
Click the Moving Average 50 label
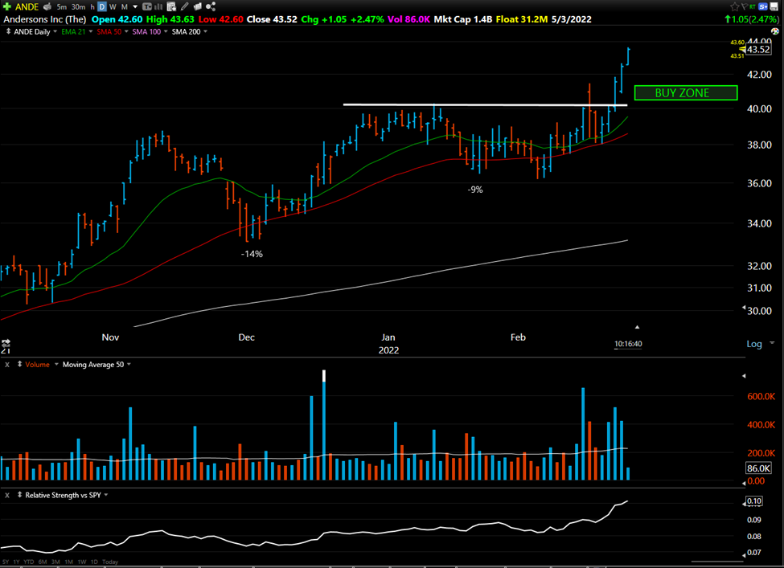(93, 365)
